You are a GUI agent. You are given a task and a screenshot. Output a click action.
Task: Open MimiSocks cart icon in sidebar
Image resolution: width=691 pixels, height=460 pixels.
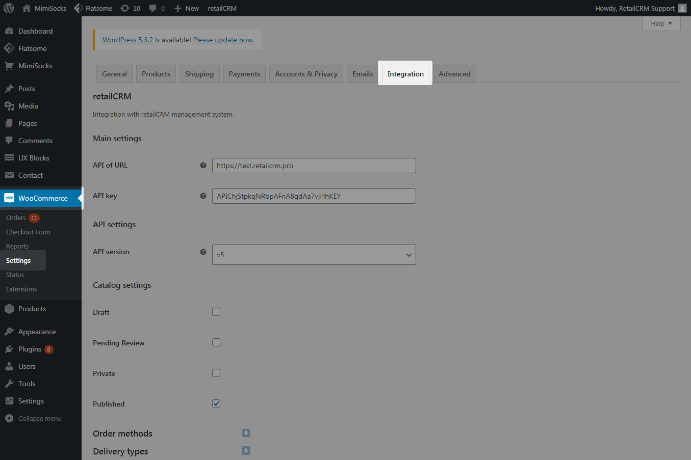(x=9, y=66)
